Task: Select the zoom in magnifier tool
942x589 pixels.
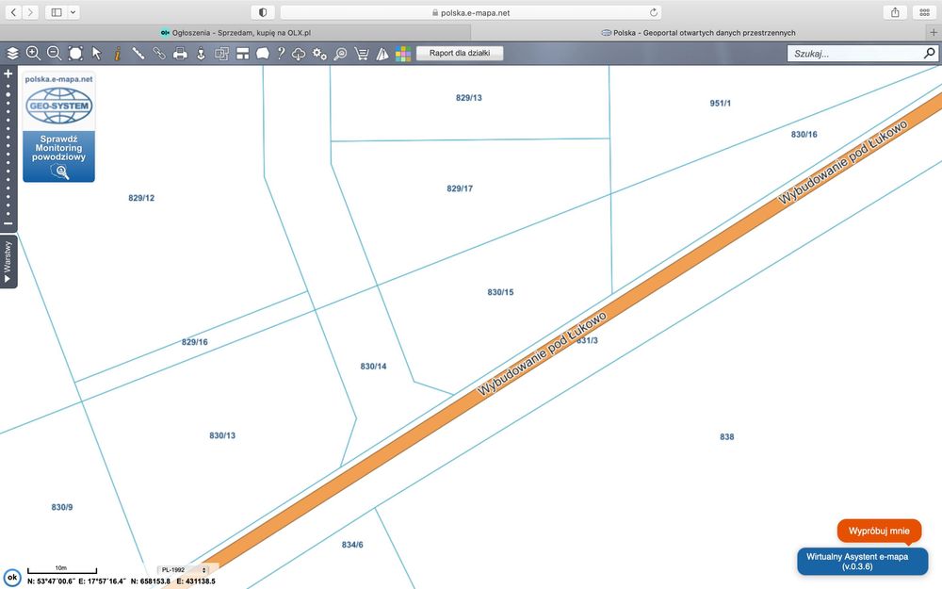Action: click(x=34, y=54)
